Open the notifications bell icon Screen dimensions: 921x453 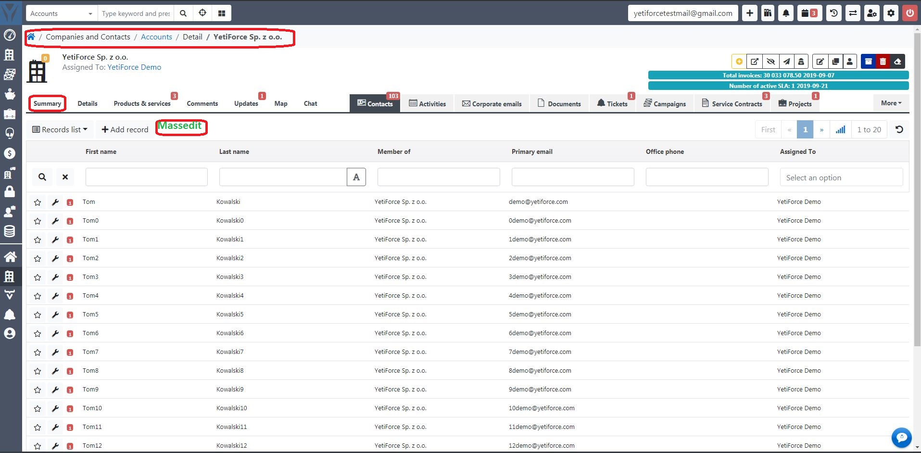786,13
